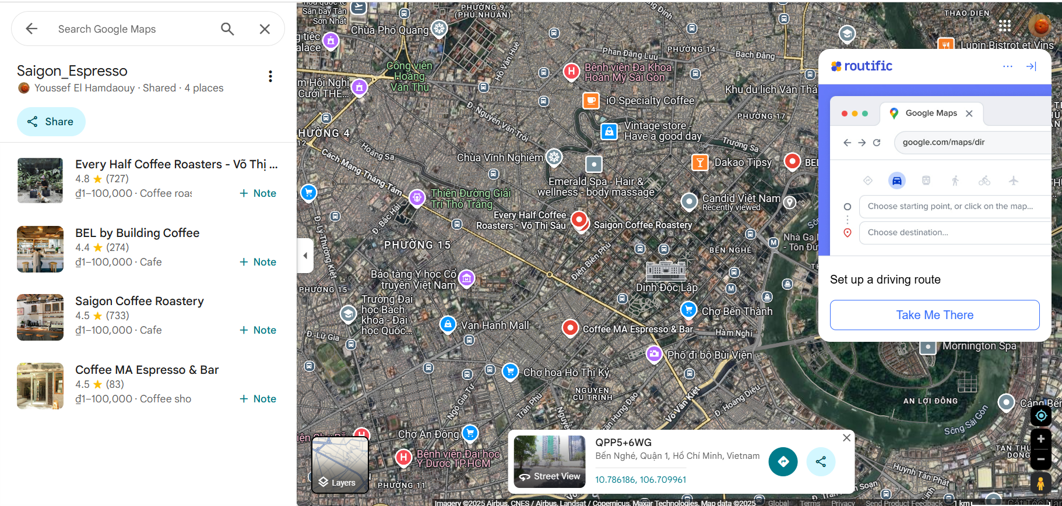Switch map type with Layers toggle
The height and width of the screenshot is (506, 1062).
coord(340,465)
